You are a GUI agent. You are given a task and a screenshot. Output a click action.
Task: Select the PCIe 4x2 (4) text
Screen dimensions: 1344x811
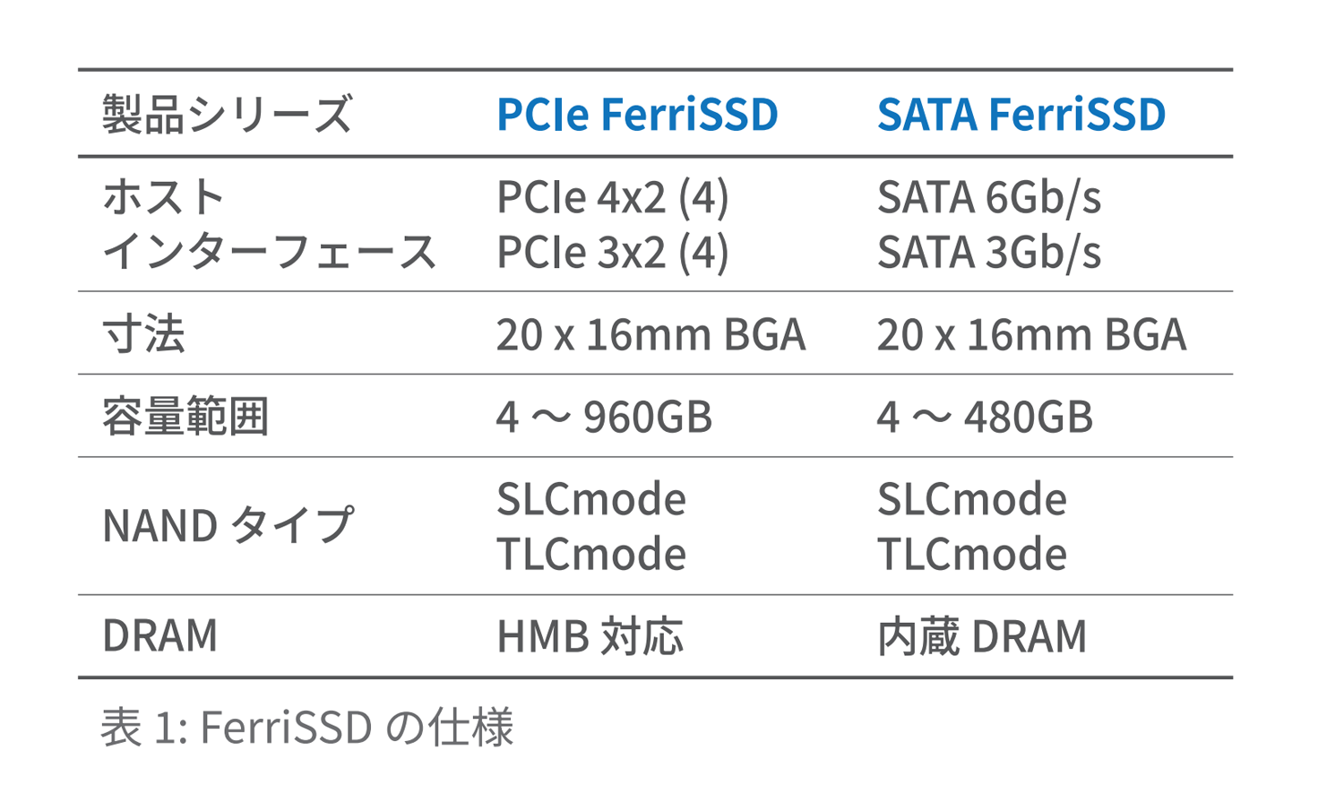click(x=612, y=197)
